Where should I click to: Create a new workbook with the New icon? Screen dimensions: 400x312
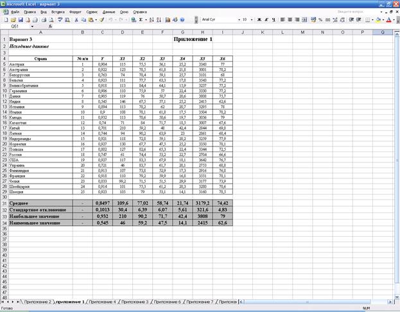click(6, 20)
